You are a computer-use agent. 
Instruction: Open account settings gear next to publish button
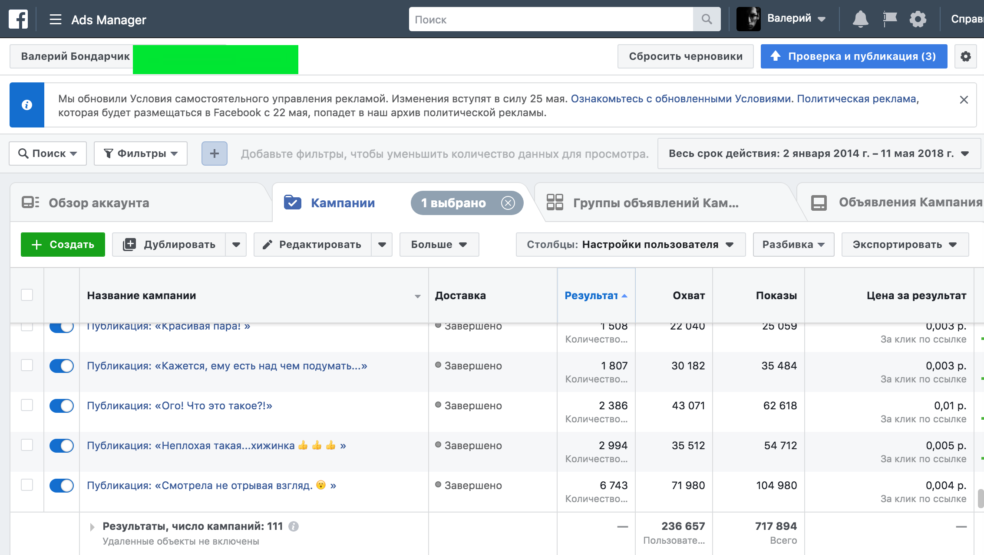[x=965, y=56]
